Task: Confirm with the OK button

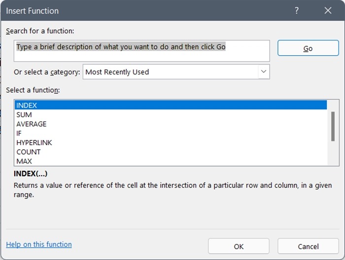Action: pos(239,246)
